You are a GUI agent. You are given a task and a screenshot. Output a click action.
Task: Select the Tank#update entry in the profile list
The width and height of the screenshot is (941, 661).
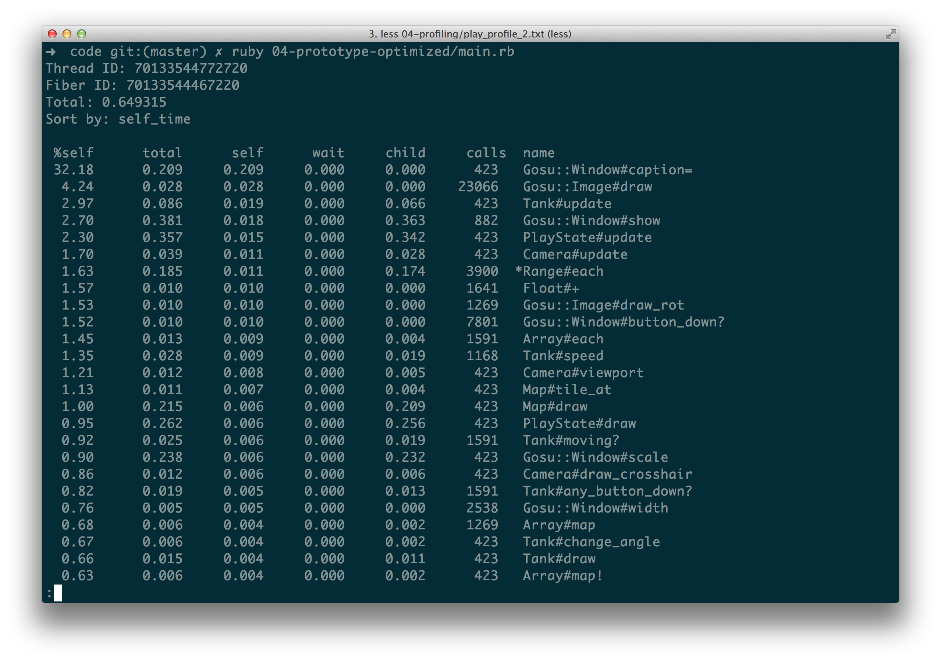[x=568, y=204]
